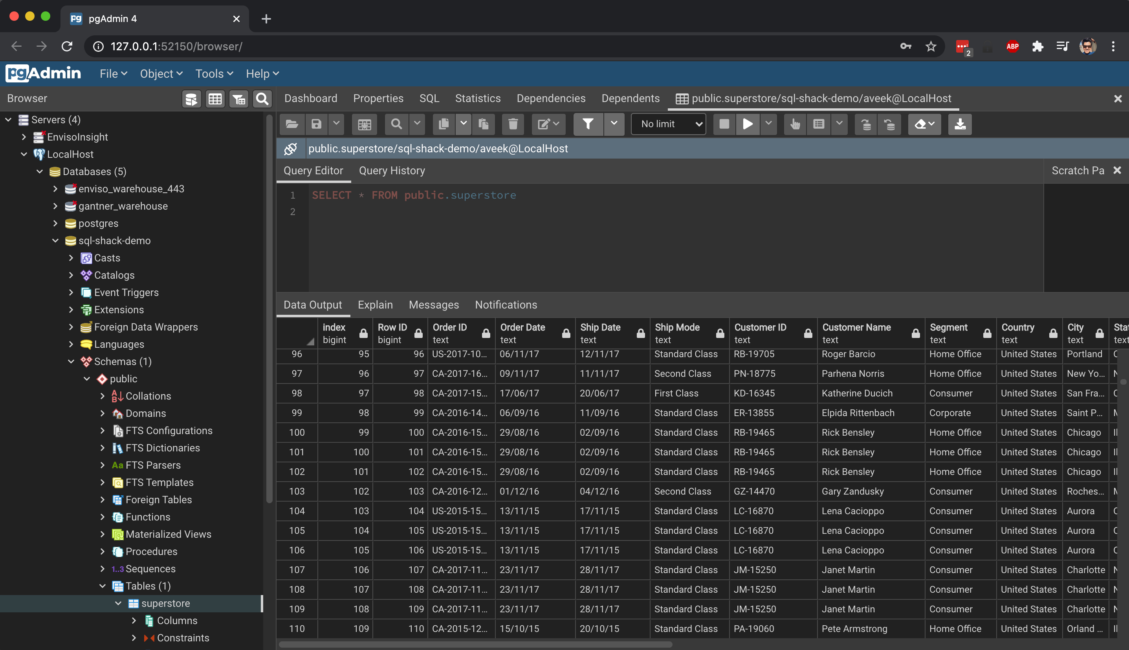Click the Paste clipboard toolbar icon
The image size is (1129, 650).
[484, 124]
